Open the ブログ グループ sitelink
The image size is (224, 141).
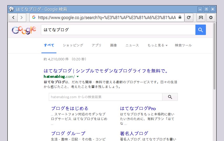coord(68,133)
